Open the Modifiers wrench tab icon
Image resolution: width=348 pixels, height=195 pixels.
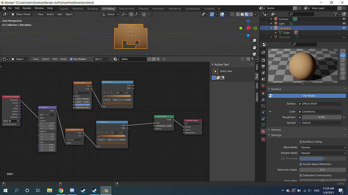click(x=263, y=100)
